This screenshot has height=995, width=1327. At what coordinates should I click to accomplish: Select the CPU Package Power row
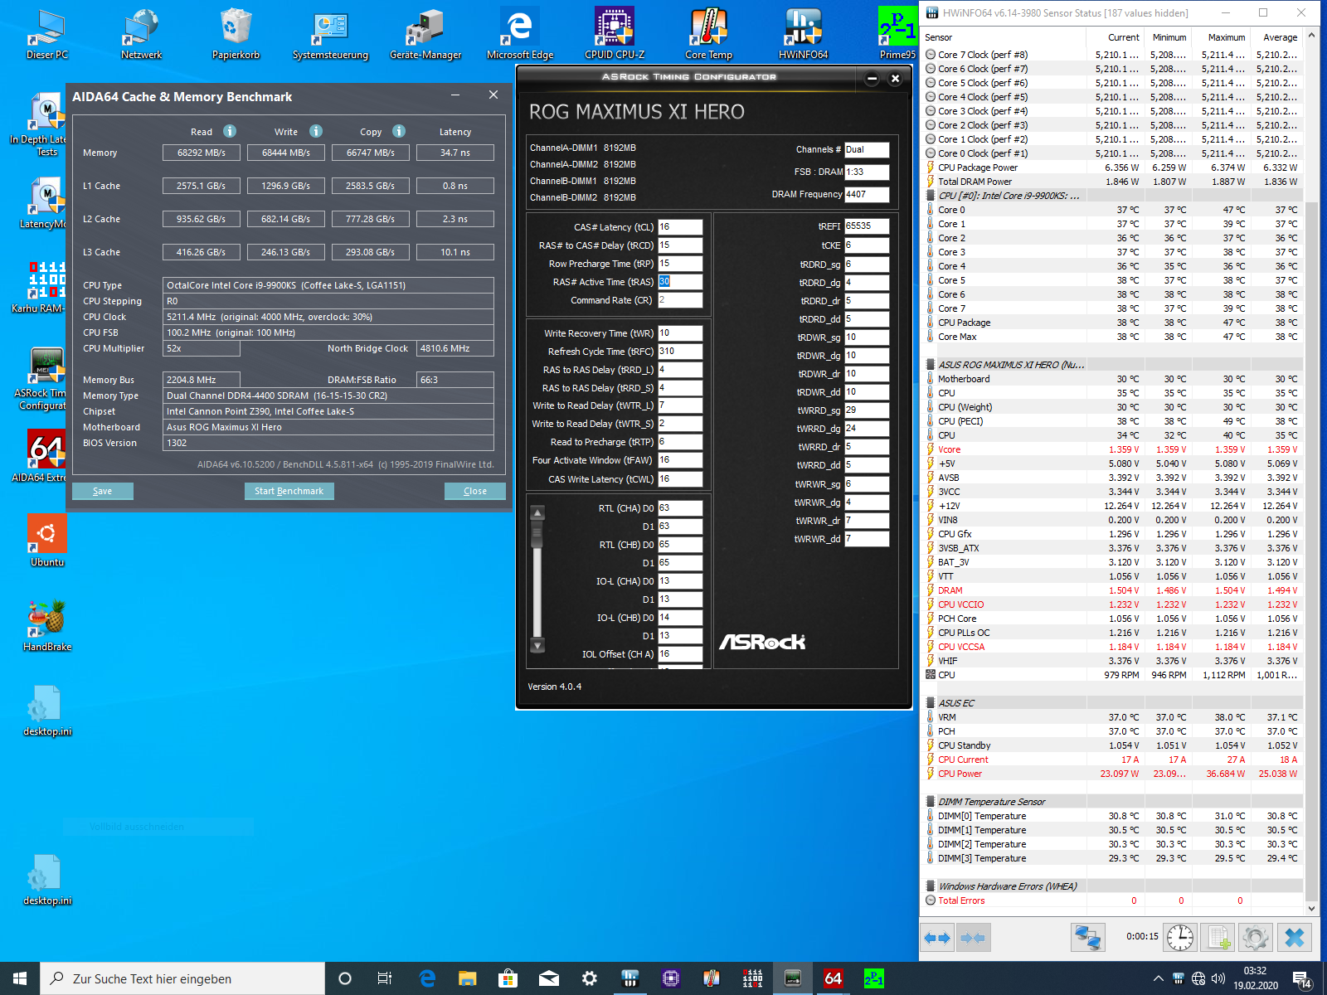coord(1112,167)
